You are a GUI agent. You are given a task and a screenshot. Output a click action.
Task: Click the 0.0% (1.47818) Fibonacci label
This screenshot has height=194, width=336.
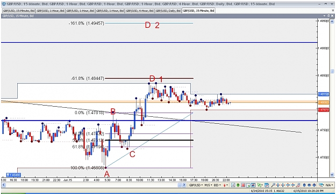[x=89, y=113]
